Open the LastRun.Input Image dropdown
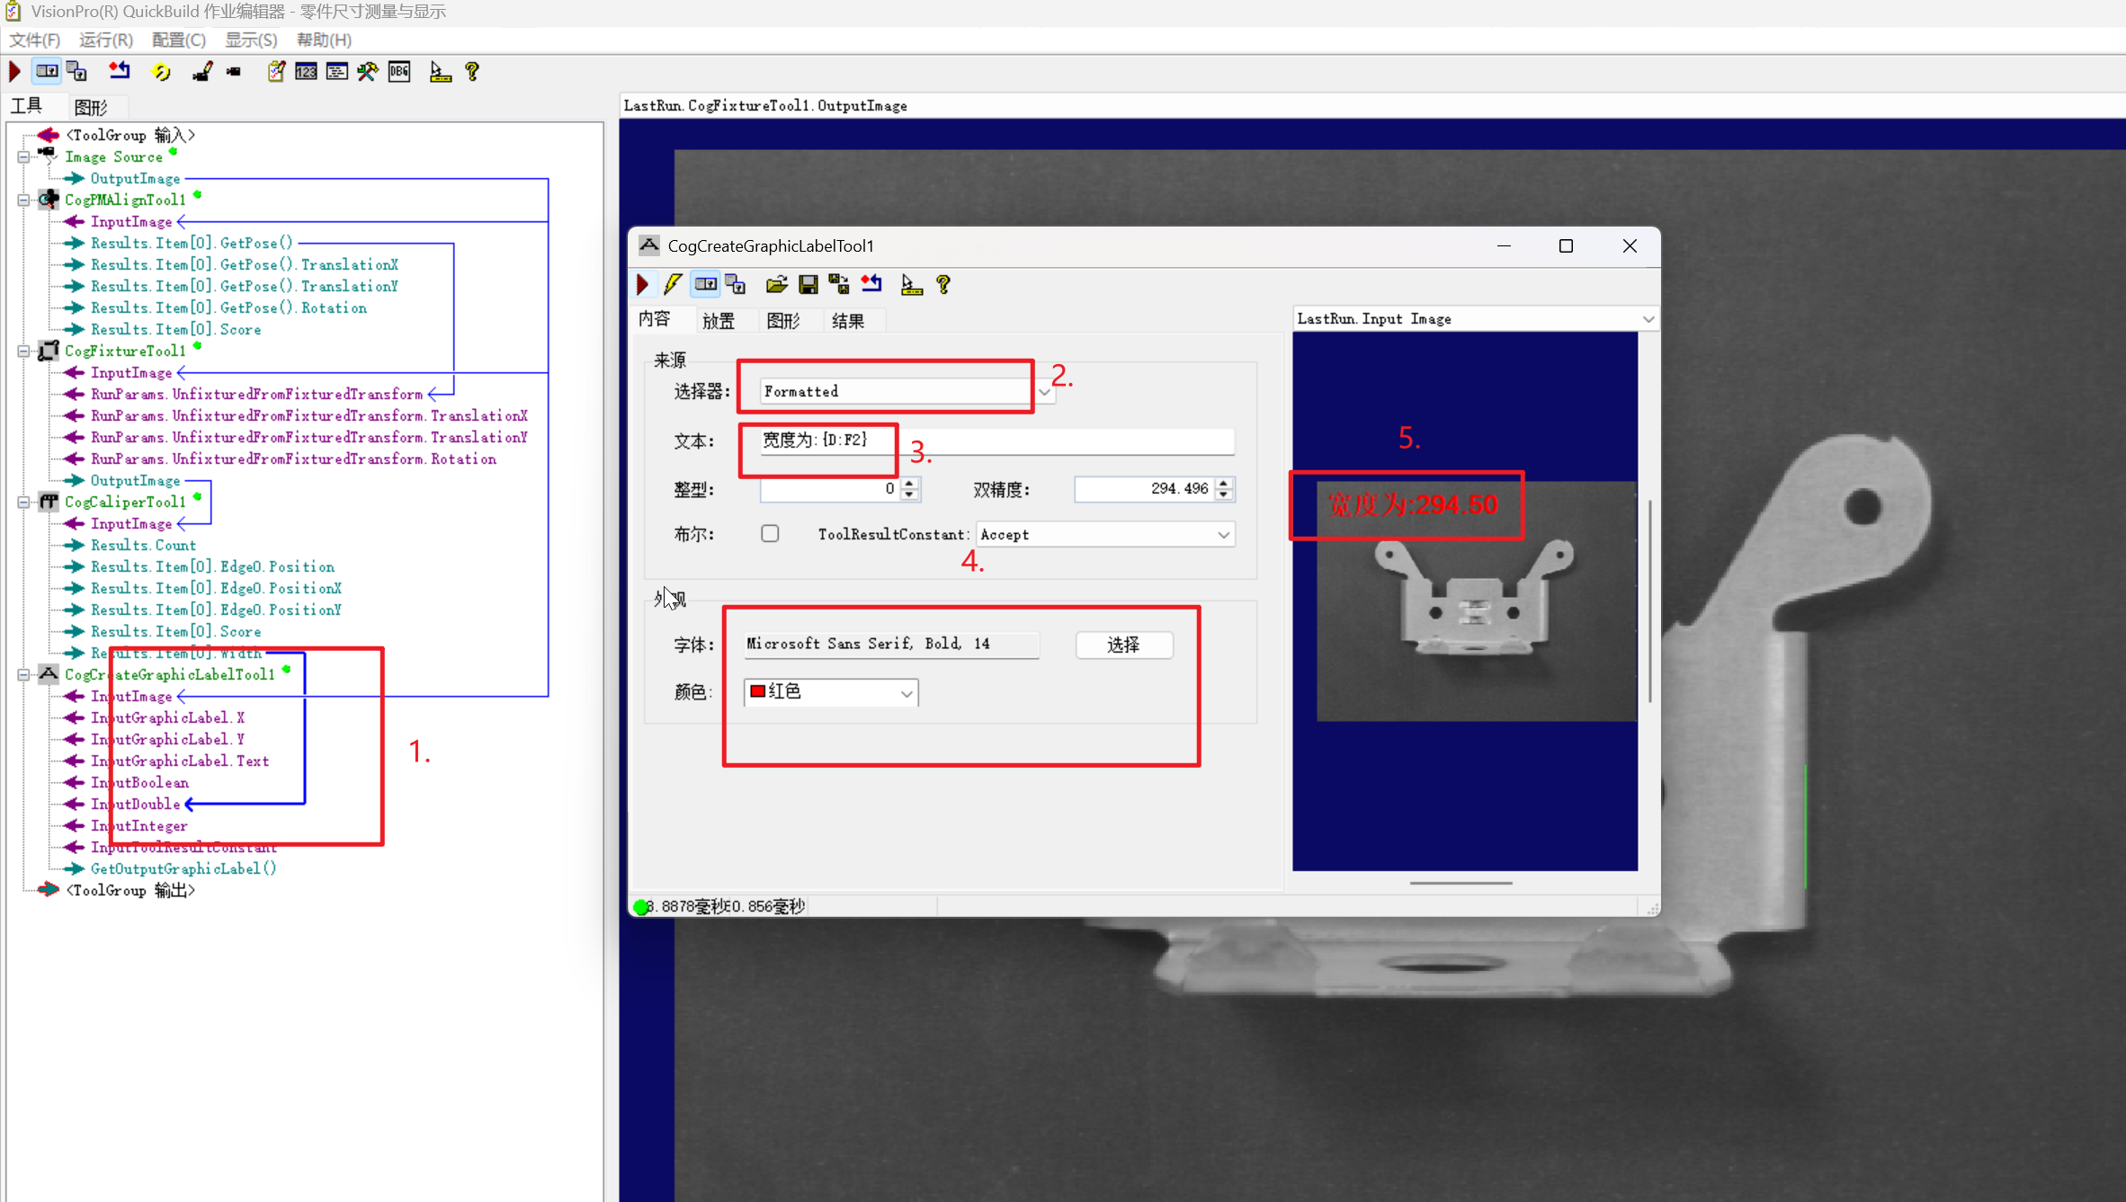This screenshot has width=2126, height=1202. (x=1647, y=319)
